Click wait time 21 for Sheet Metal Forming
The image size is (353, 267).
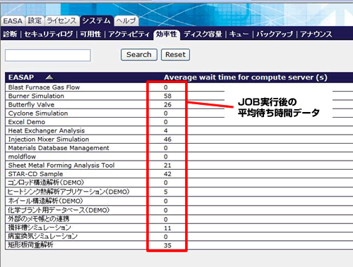point(167,166)
